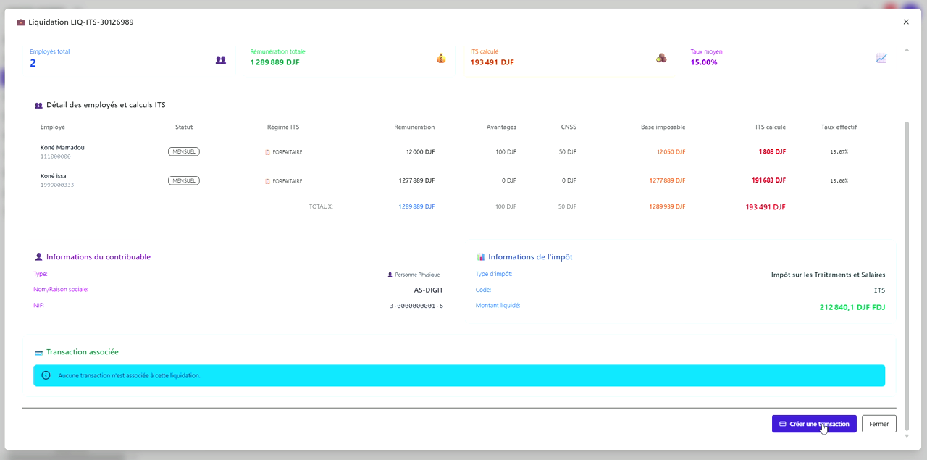The image size is (927, 460).
Task: Click the info icon in the cyan alert banner
Action: (x=47, y=375)
